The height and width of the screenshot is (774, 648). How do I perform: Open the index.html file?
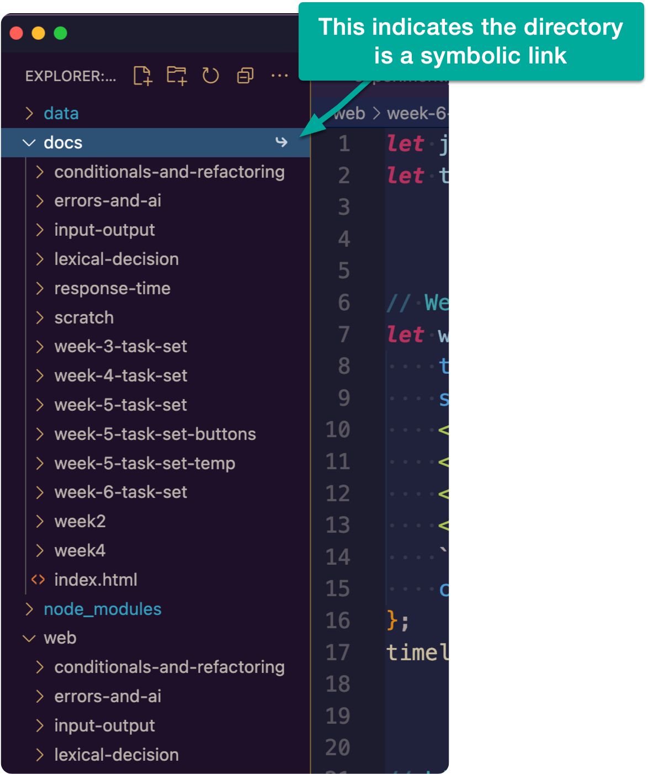coord(95,580)
